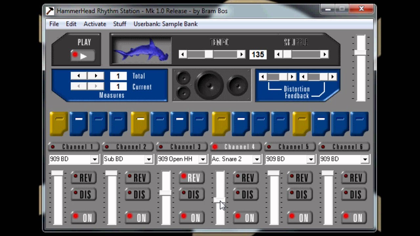The image size is (420, 236).
Task: Mute Channel 6 using its ON button
Action: point(354,217)
